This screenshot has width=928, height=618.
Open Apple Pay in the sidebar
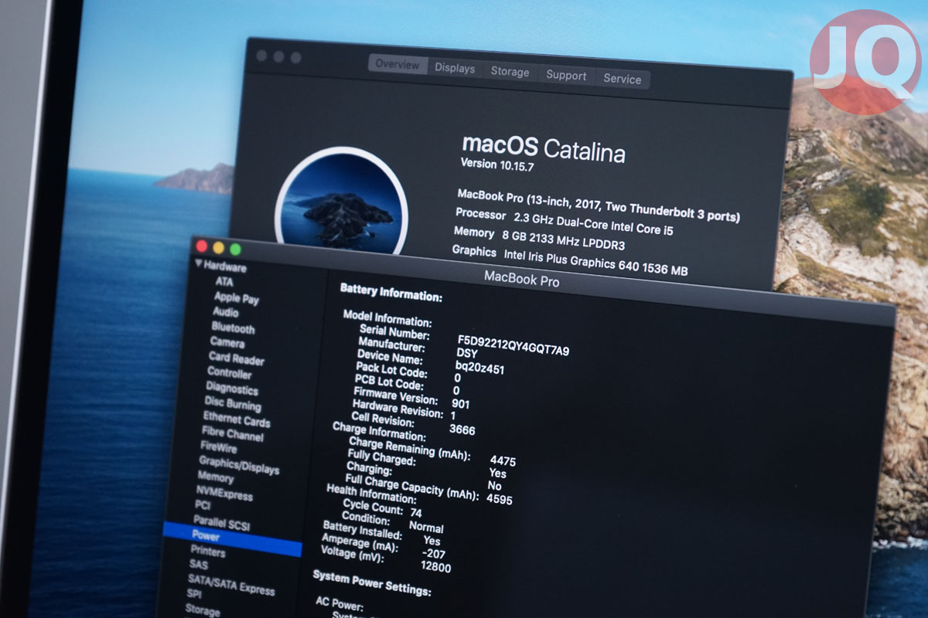237,298
